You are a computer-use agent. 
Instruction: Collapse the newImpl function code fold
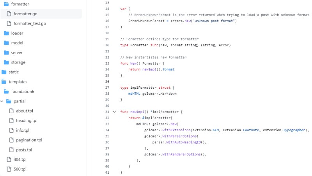[114, 112]
